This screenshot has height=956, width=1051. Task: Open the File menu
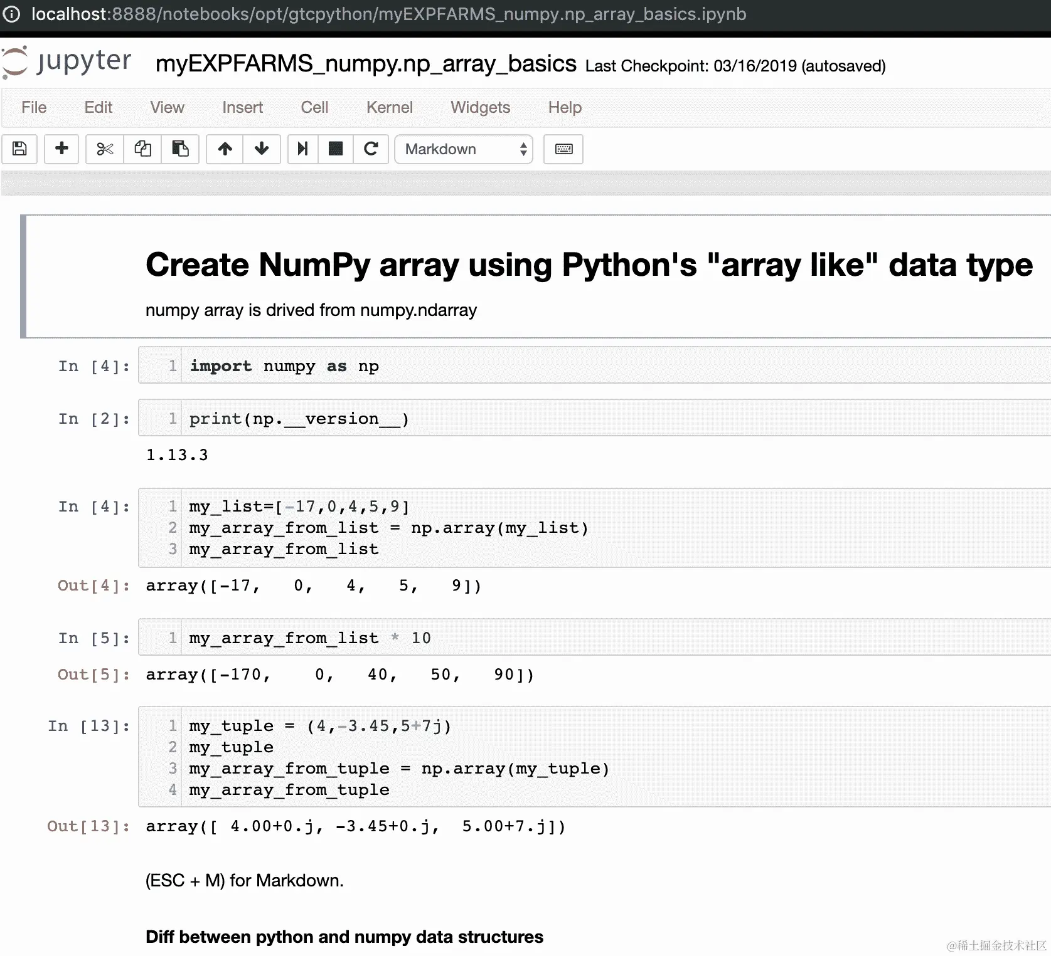click(34, 107)
